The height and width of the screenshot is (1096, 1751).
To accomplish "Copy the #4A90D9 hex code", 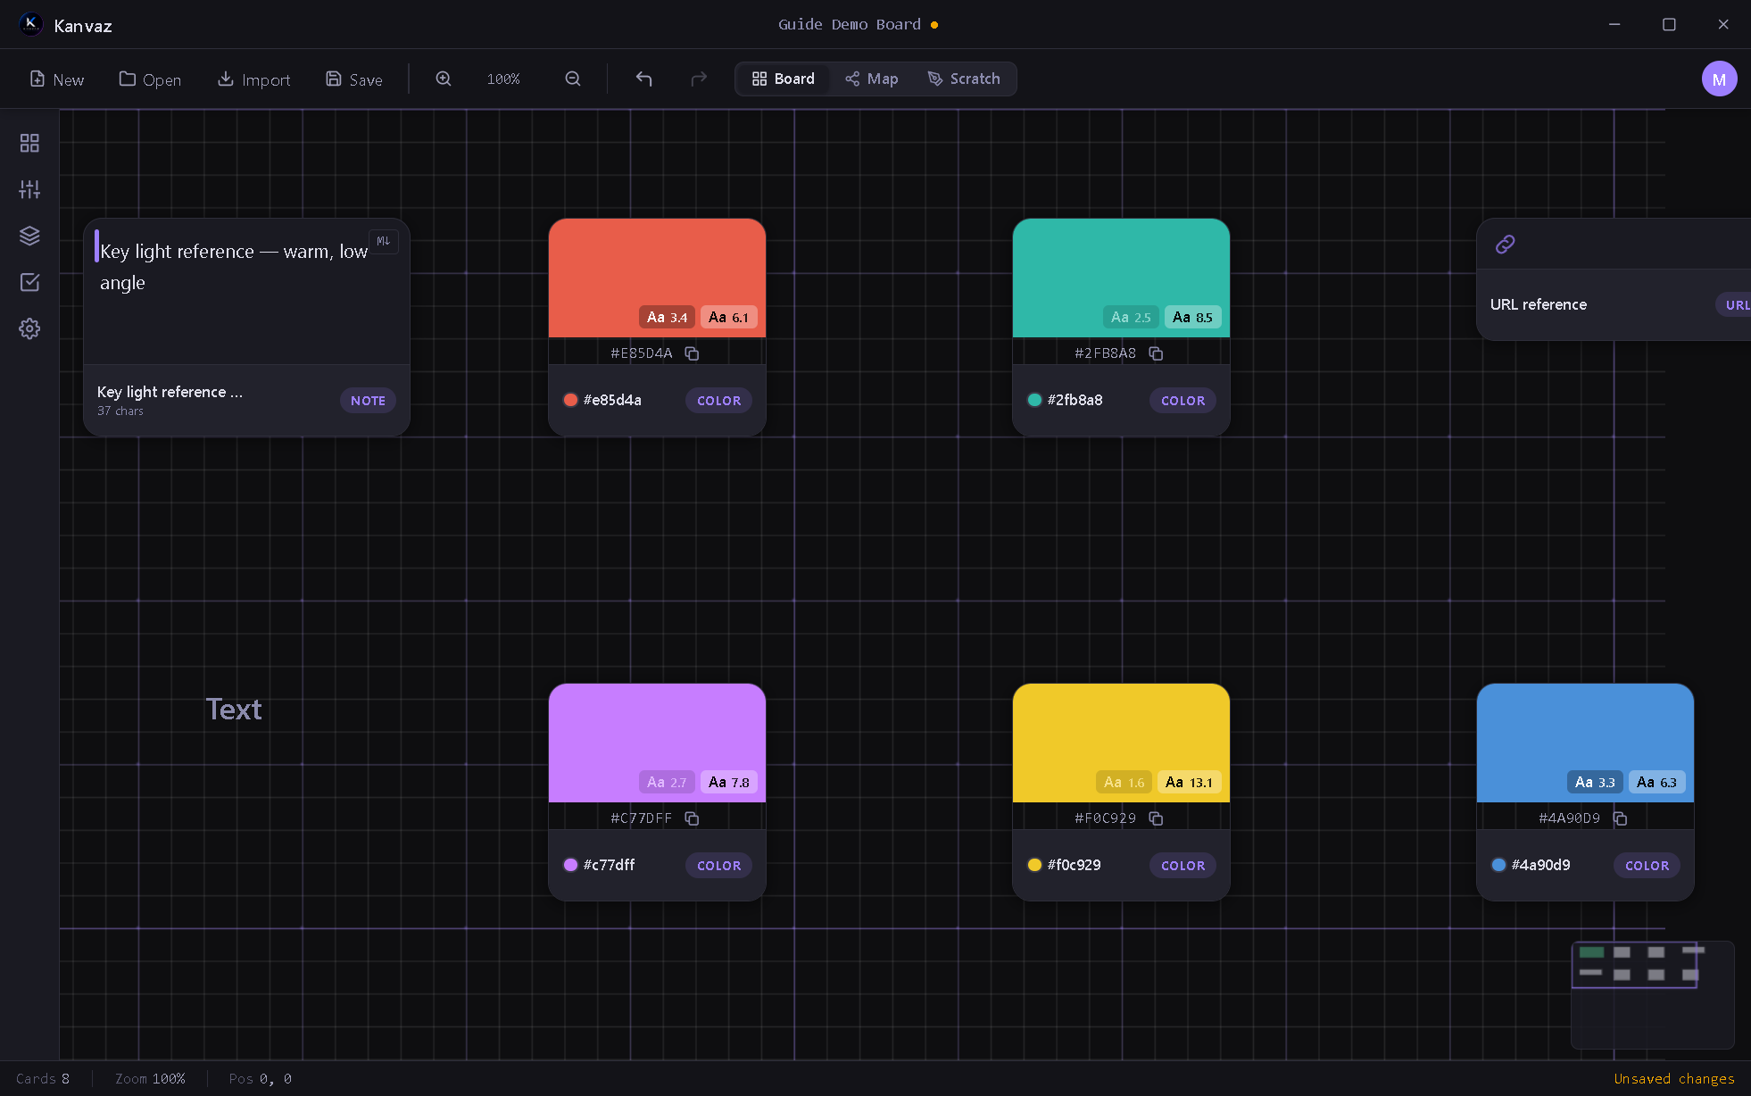I will tap(1620, 818).
